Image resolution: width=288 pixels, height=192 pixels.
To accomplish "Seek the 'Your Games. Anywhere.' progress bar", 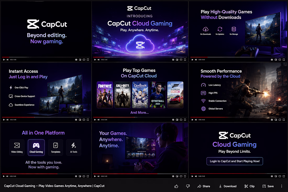I will 140,174.
